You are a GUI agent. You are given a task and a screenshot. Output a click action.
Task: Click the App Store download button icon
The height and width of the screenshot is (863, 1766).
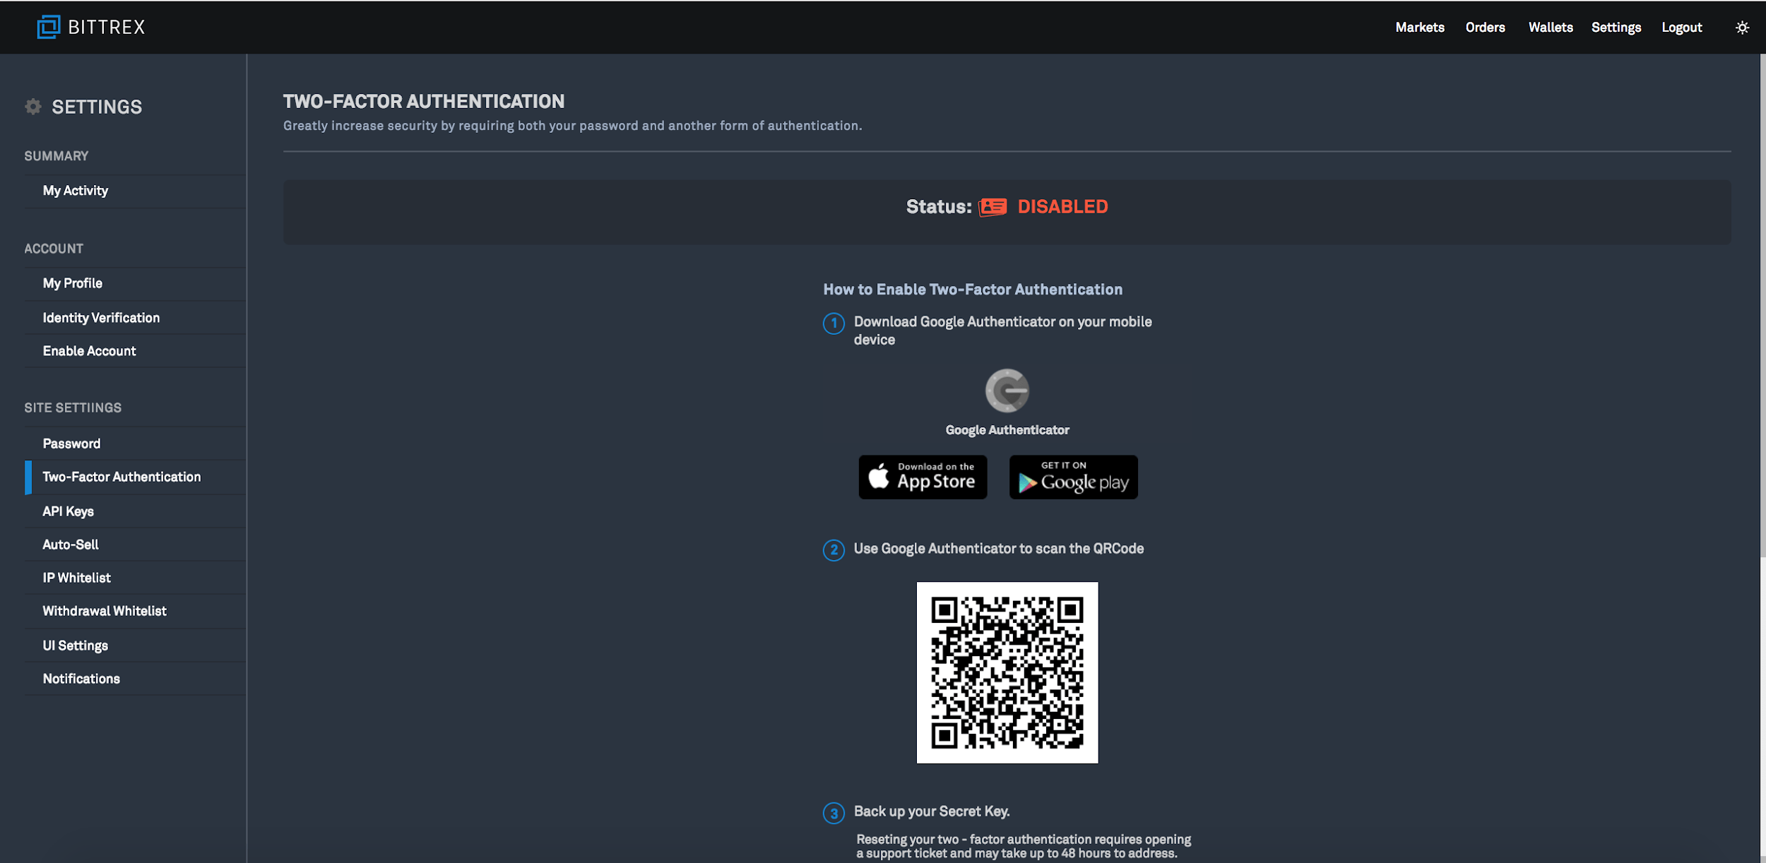923,477
